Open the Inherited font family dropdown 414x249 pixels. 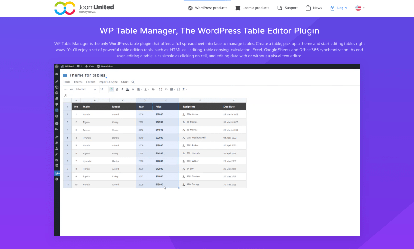pos(86,89)
